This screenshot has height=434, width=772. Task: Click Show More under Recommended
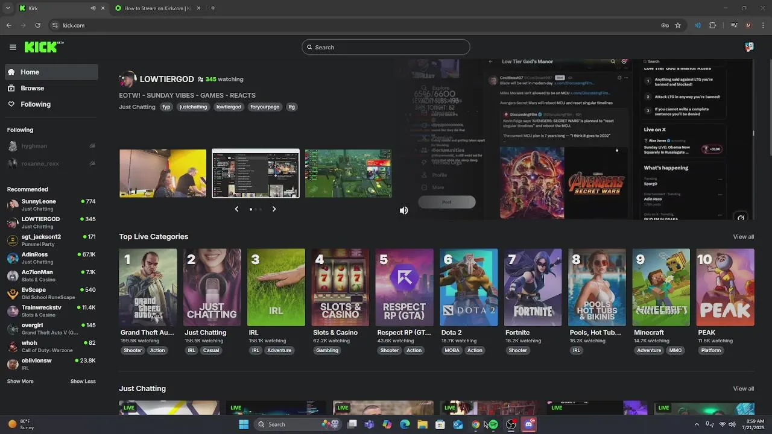pyautogui.click(x=21, y=381)
